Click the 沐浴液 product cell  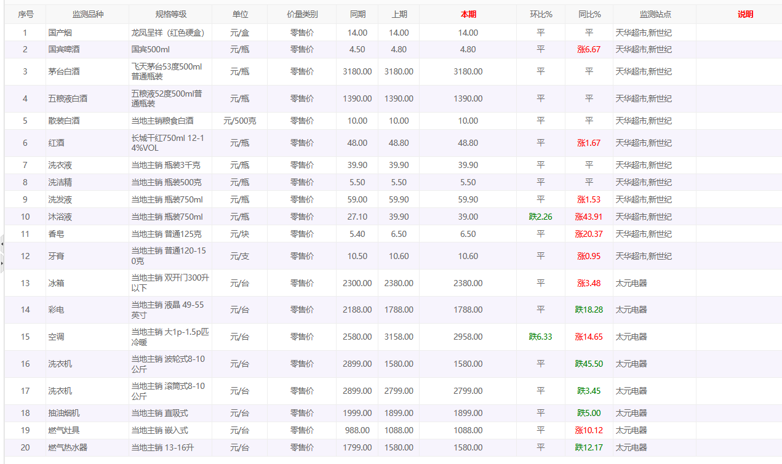87,217
